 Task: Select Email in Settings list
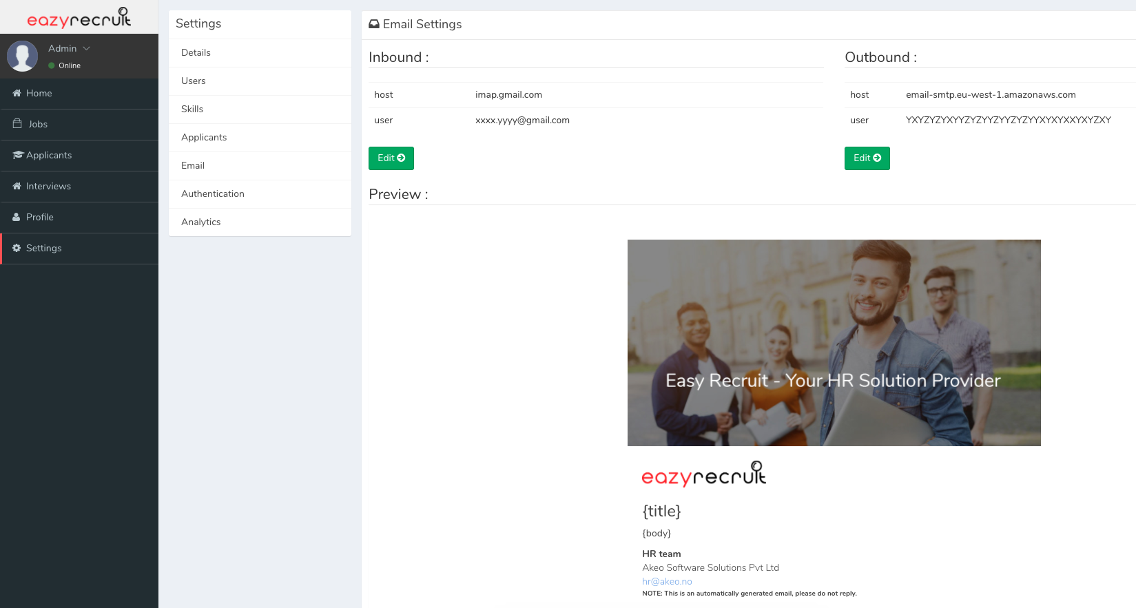[260, 166]
